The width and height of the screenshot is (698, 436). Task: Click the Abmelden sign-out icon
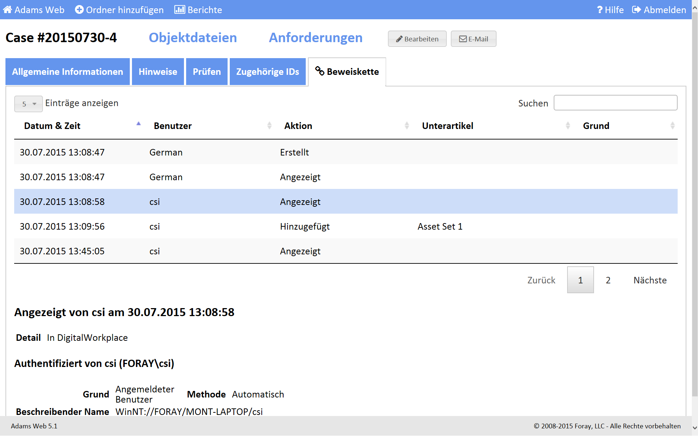pos(637,10)
